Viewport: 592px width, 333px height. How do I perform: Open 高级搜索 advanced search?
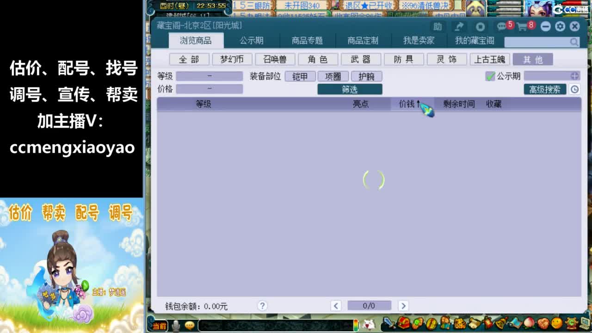coord(545,89)
